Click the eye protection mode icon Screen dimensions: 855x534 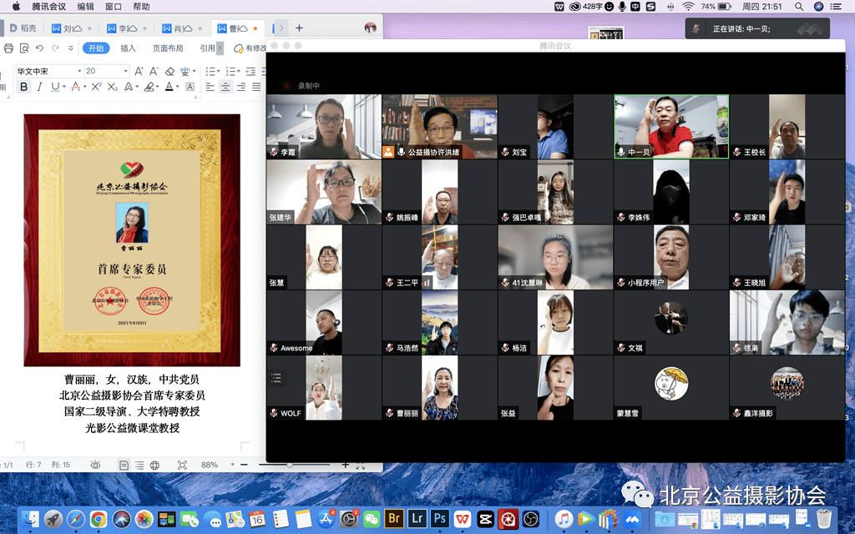95,465
